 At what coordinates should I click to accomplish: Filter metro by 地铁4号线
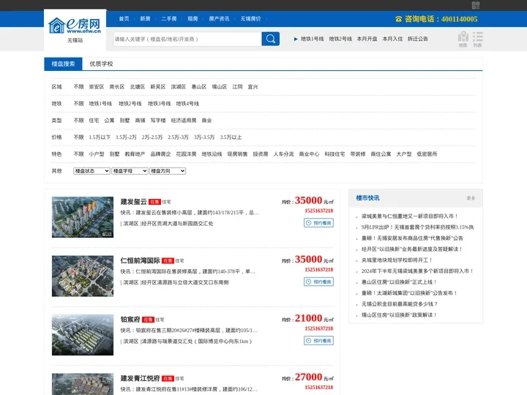(187, 103)
